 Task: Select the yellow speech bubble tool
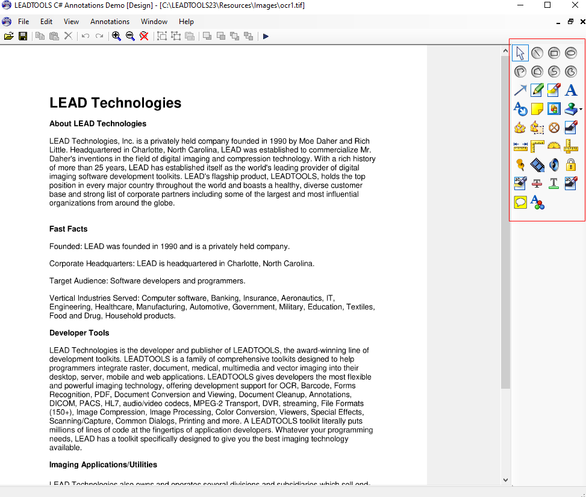(x=520, y=202)
